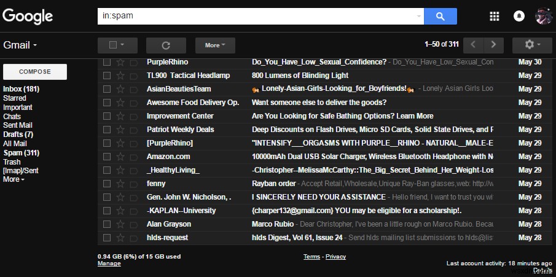Click the COMPOSE button
The width and height of the screenshot is (556, 277).
(35, 72)
